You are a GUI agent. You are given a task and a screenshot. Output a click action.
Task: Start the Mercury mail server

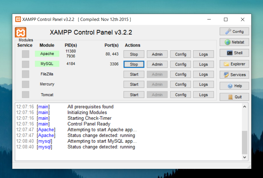(x=134, y=84)
